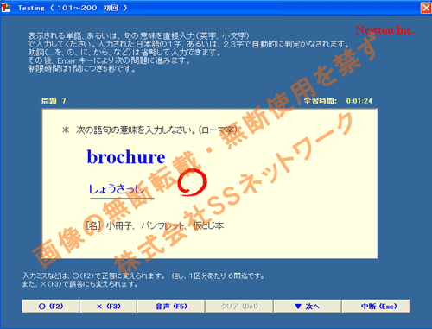Open the application icon menu in title bar
432x329 pixels.
point(5,8)
